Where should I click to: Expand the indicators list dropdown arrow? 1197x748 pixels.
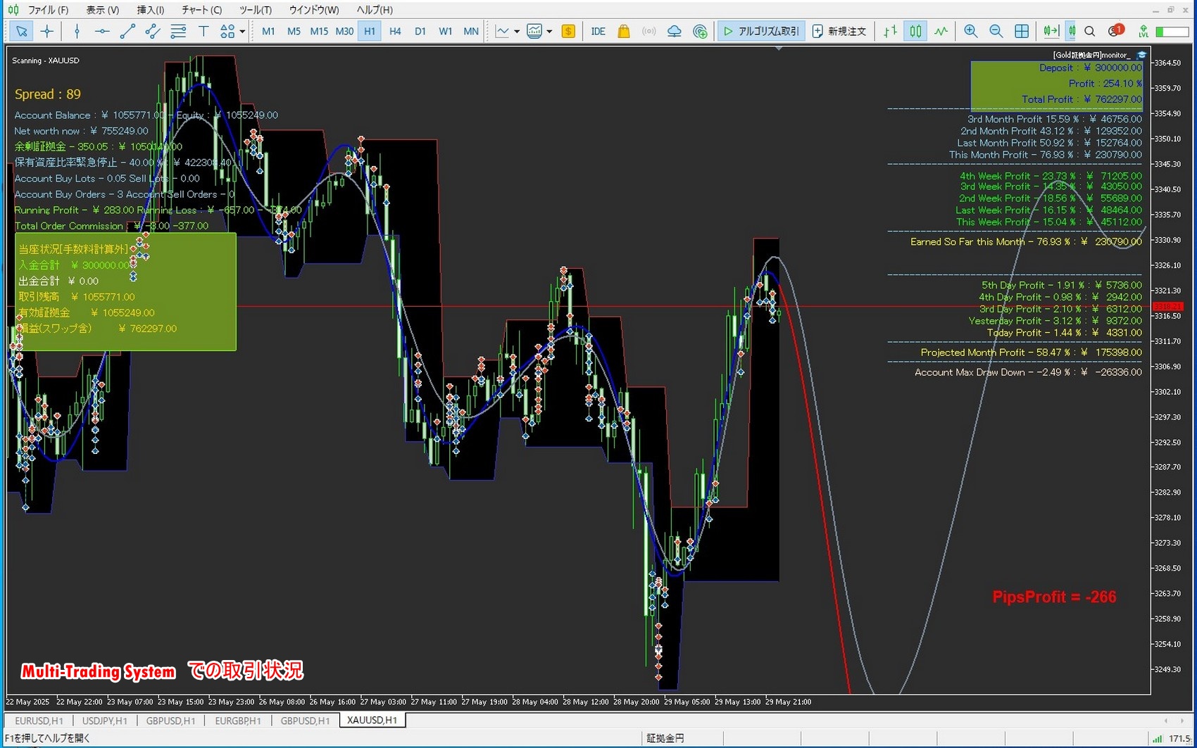(549, 31)
